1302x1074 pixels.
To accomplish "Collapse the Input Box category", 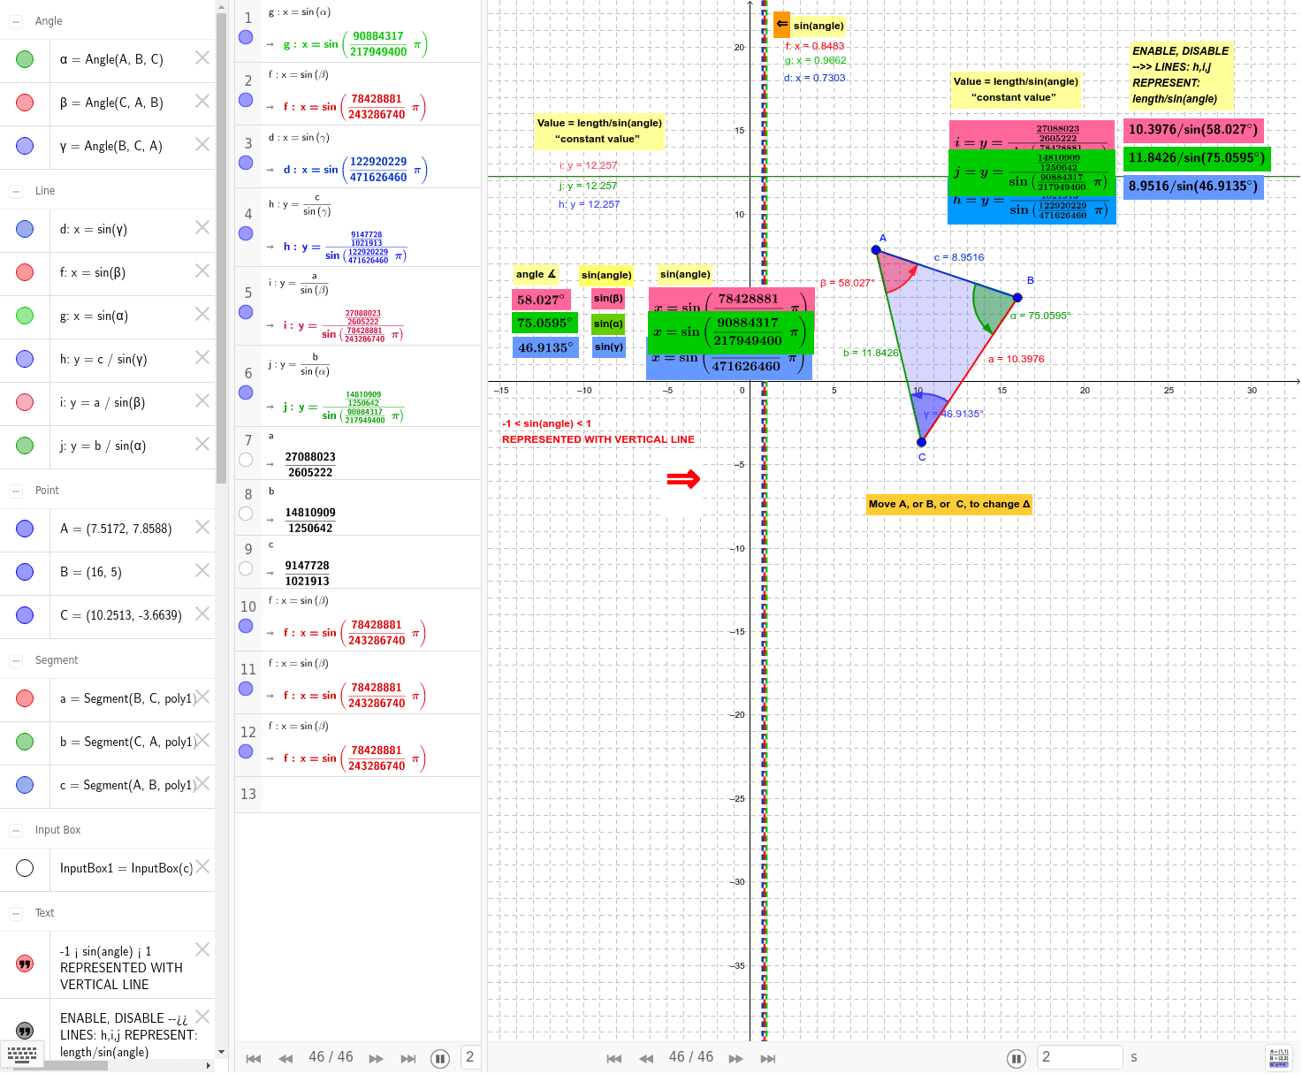I will [x=16, y=830].
